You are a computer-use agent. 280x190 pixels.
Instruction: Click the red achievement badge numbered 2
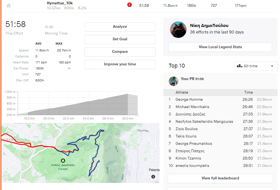pyautogui.click(x=129, y=5)
